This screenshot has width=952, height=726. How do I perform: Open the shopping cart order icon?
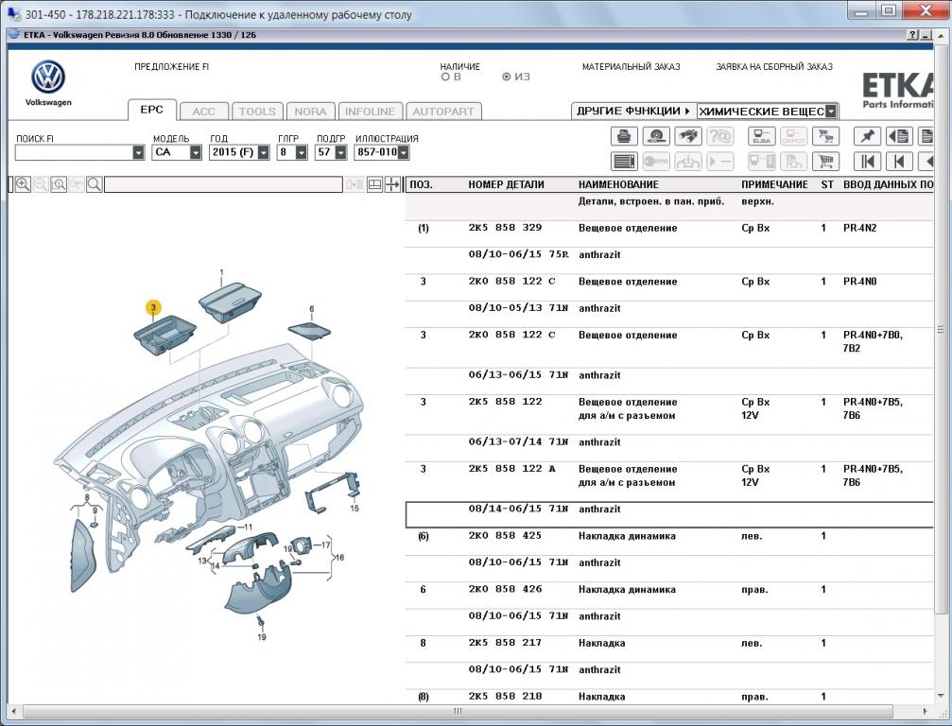click(825, 162)
